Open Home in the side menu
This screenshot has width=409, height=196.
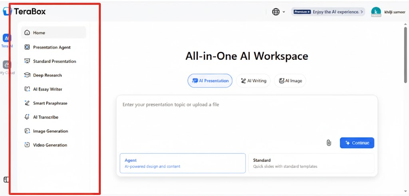coord(54,33)
